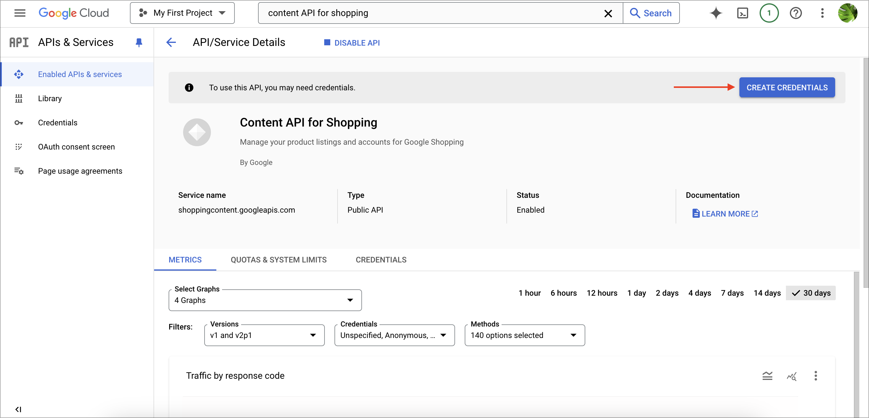Select the 14 days time range
This screenshot has width=869, height=418.
pyautogui.click(x=767, y=293)
